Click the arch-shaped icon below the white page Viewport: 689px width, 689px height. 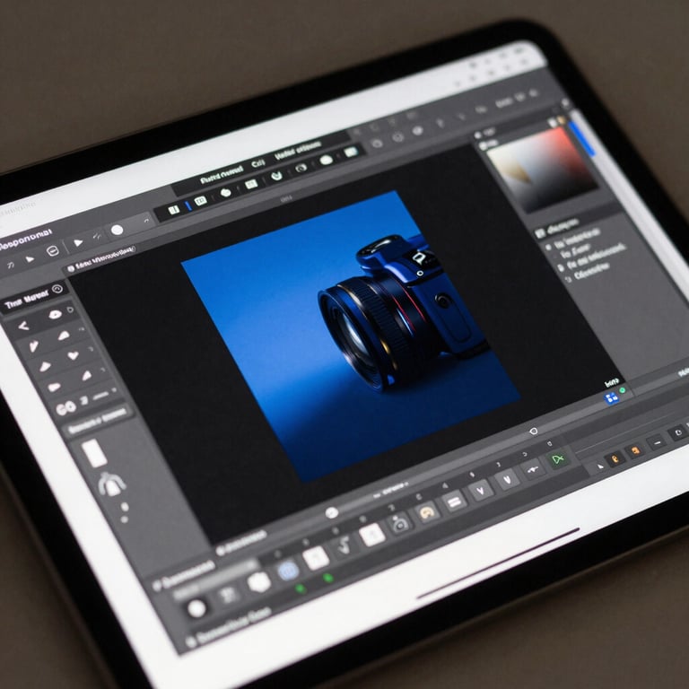[111, 484]
